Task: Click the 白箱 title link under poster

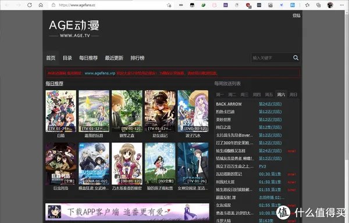Action: (x=60, y=135)
